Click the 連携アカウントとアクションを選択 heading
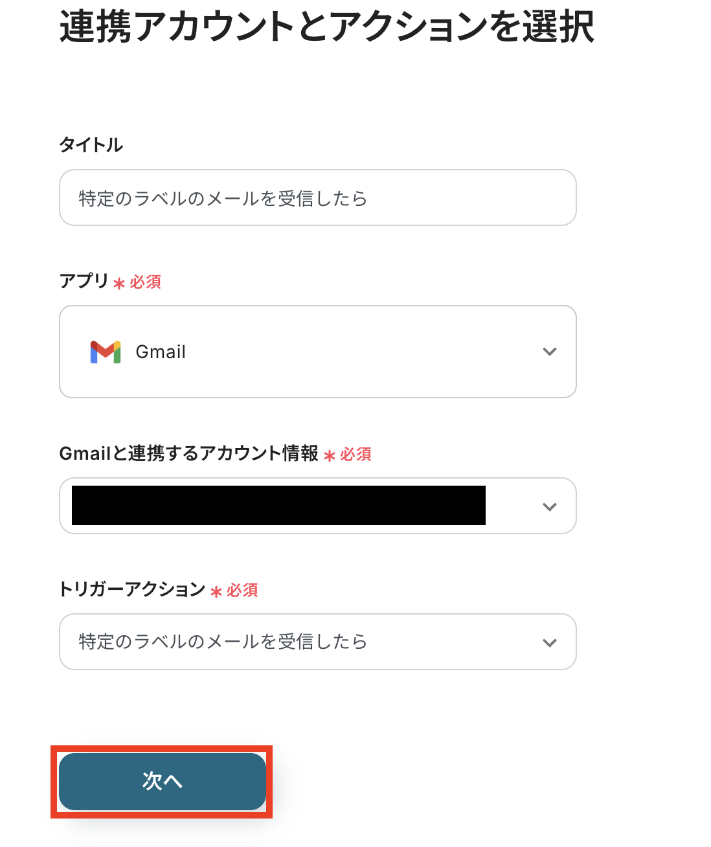Image resolution: width=711 pixels, height=847 pixels. tap(326, 27)
